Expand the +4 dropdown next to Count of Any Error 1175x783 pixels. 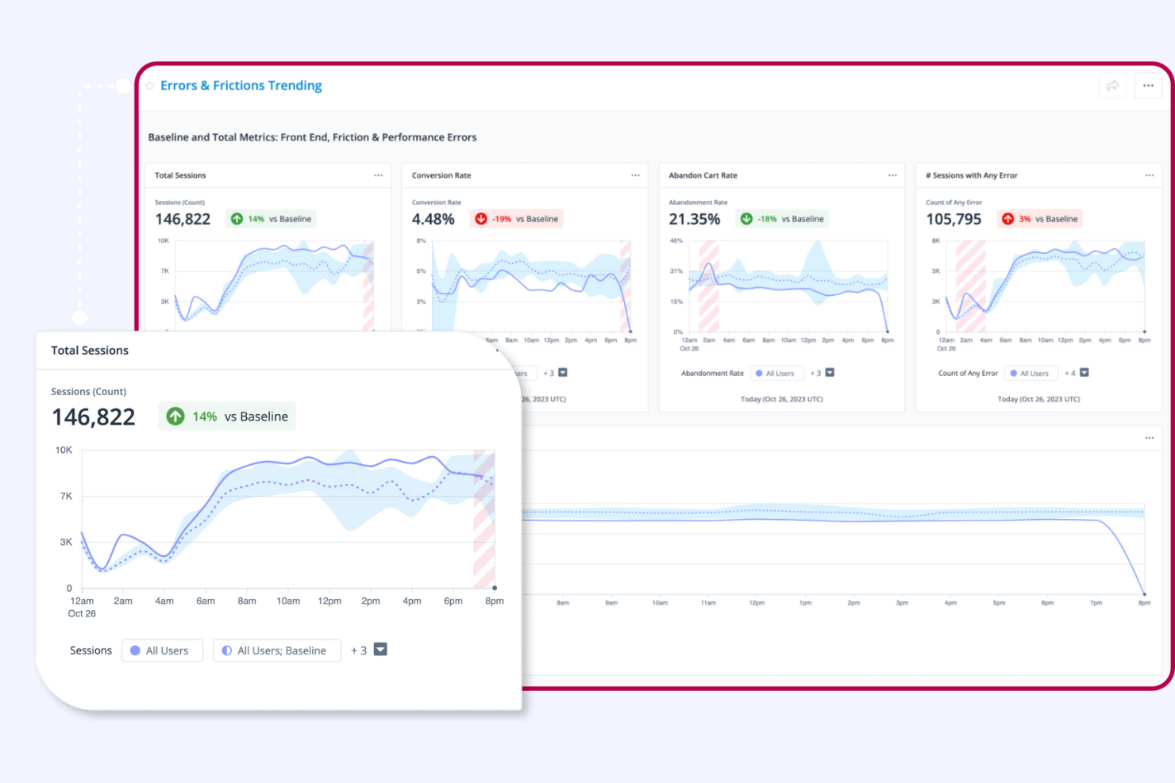pos(1084,373)
